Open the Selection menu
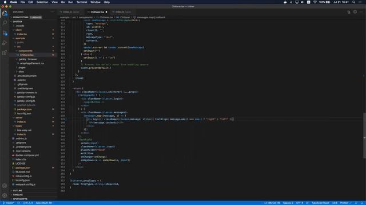The image size is (366, 205). point(42,2)
